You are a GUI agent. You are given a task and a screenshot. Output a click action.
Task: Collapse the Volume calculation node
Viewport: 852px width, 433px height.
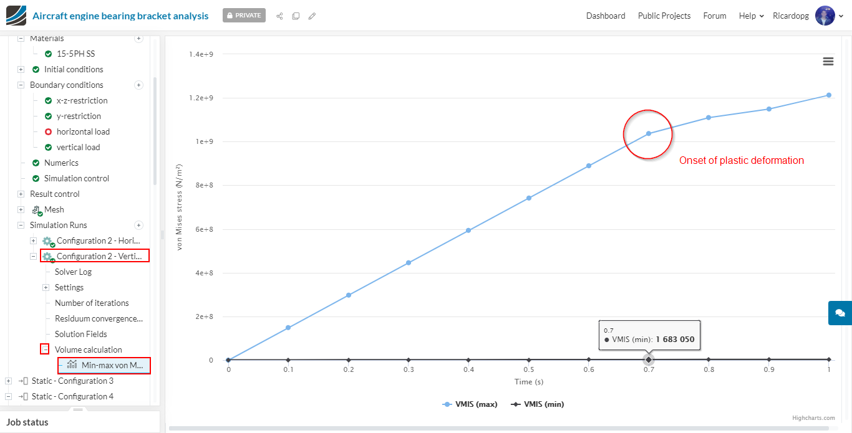click(x=46, y=350)
